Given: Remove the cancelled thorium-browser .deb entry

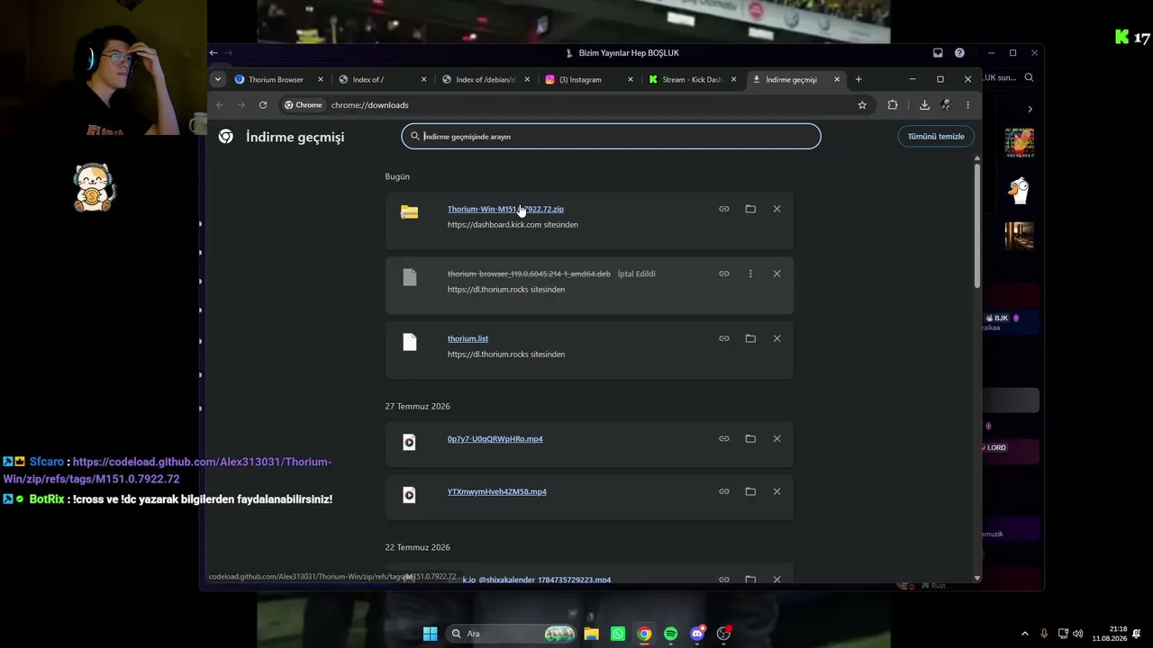Looking at the screenshot, I should point(776,274).
